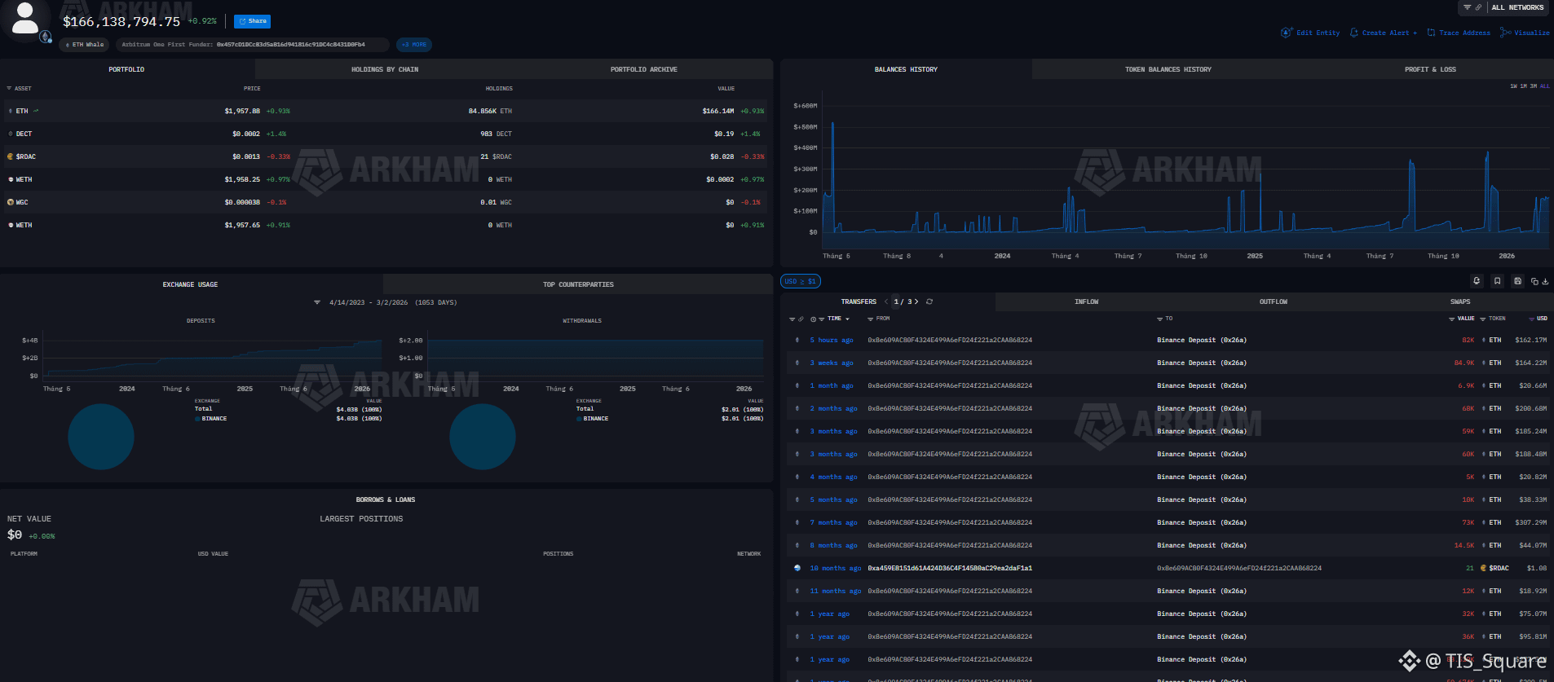Toggle the USD ≥ $1 filter chip
Viewport: 1554px width, 682px height.
point(800,281)
